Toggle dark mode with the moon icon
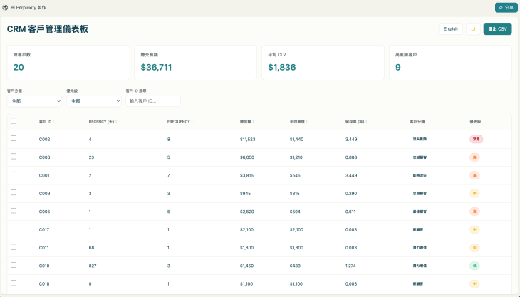 point(473,29)
